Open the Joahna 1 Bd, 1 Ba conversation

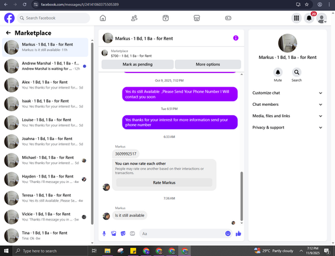(x=45, y=141)
